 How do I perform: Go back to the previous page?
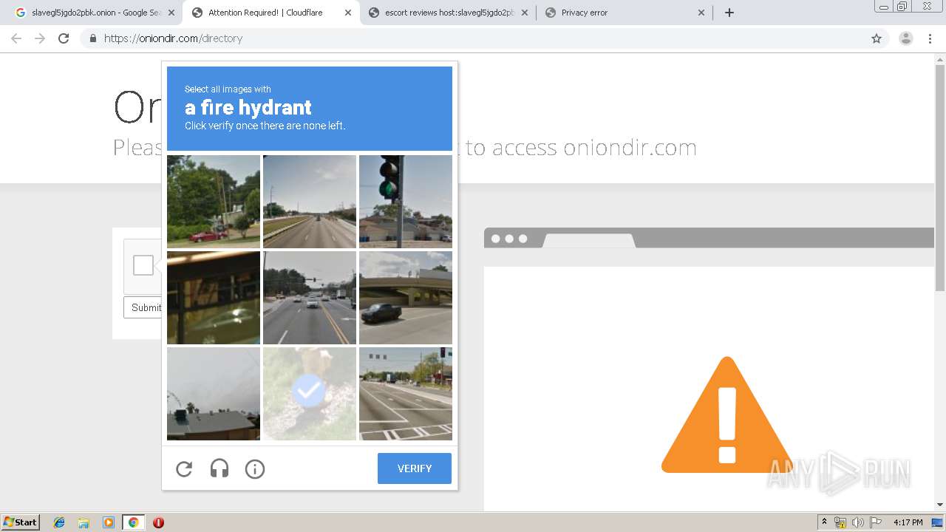[16, 38]
